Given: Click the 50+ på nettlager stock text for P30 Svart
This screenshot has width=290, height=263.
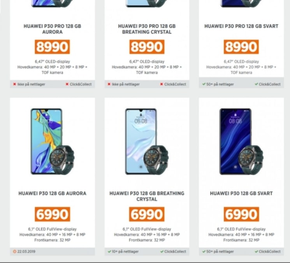Looking at the screenshot, I should pos(220,251).
